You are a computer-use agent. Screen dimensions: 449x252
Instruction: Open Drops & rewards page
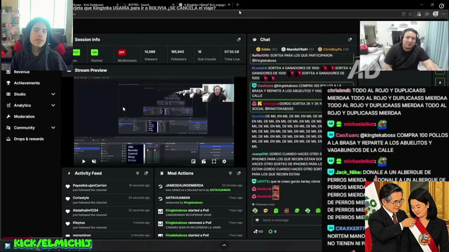pyautogui.click(x=29, y=139)
